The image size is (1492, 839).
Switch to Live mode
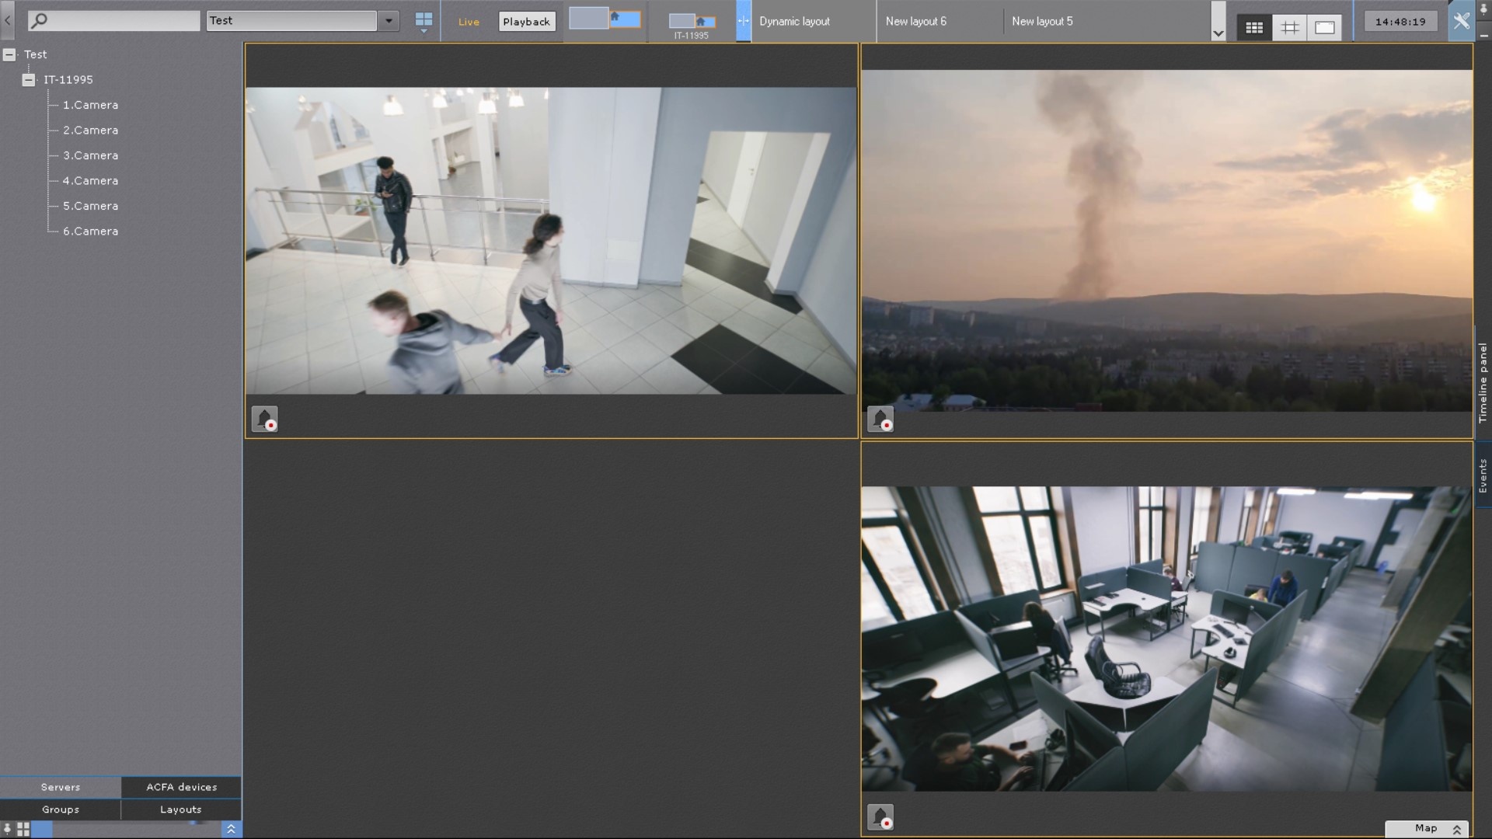coord(469,22)
